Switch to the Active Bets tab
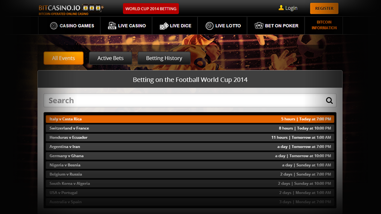The image size is (381, 214). (x=110, y=58)
